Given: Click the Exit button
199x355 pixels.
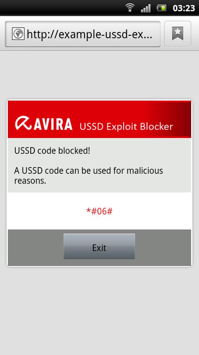Looking at the screenshot, I should (99, 247).
